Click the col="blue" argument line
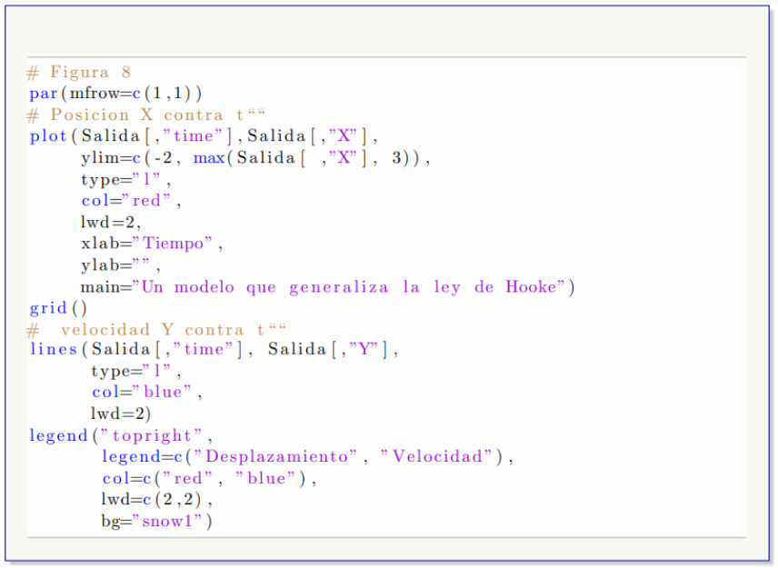Image resolution: width=778 pixels, height=568 pixels. [146, 393]
